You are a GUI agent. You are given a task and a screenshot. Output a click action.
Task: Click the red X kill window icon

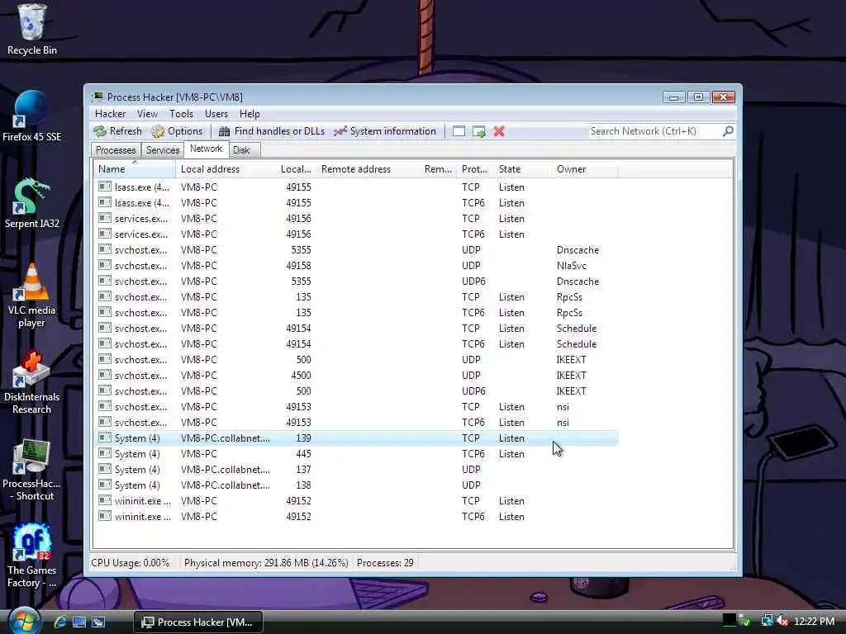(x=499, y=131)
